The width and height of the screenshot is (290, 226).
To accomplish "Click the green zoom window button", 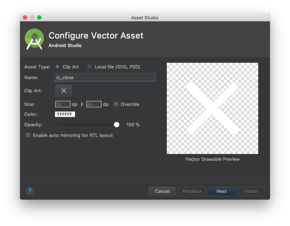I will click(39, 17).
